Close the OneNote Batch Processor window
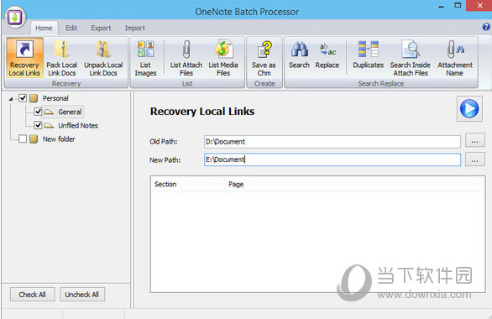The width and height of the screenshot is (492, 319). 479,5
